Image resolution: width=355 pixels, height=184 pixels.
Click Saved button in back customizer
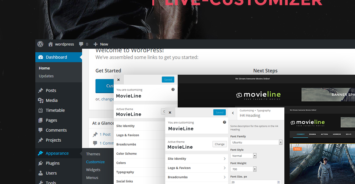coord(168,79)
